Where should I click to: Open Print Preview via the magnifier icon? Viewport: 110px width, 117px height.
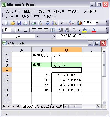[40, 23]
